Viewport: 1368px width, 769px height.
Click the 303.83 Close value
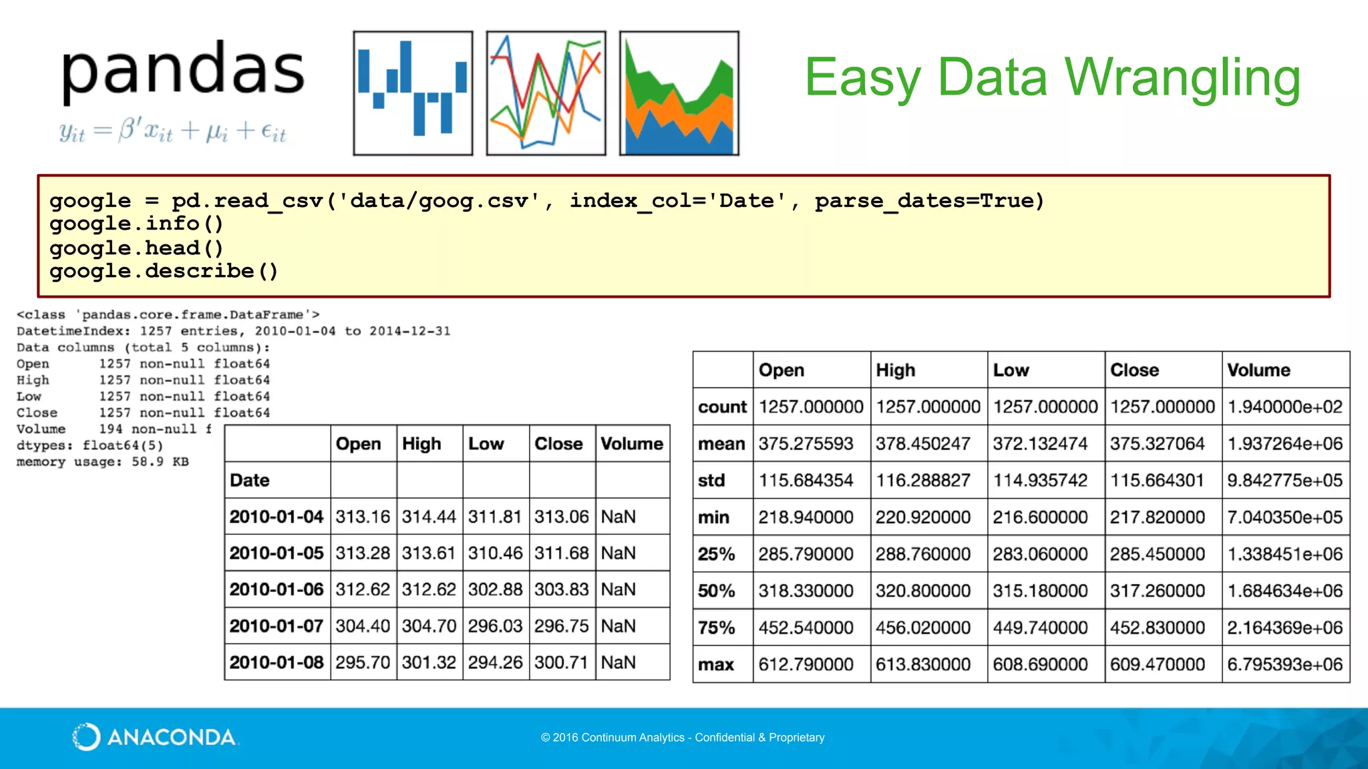click(x=562, y=589)
